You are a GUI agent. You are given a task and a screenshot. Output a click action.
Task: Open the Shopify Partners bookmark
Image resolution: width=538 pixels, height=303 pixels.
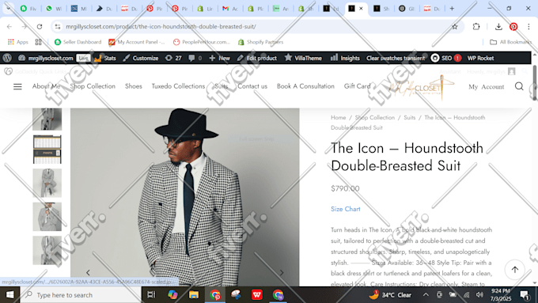coord(261,42)
